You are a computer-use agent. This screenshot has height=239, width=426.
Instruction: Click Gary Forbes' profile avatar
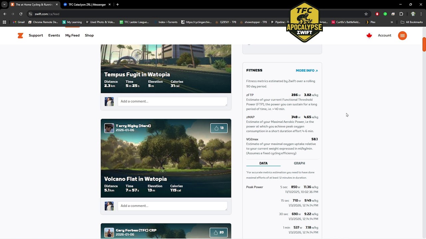pyautogui.click(x=109, y=232)
